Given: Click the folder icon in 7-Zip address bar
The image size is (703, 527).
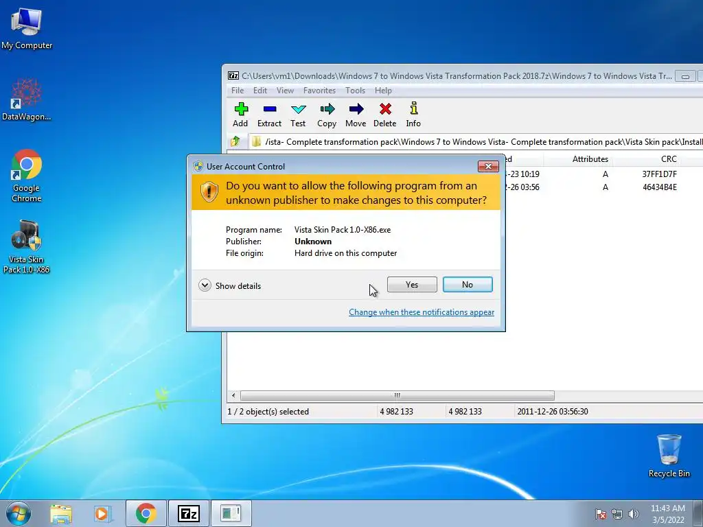Looking at the screenshot, I should pyautogui.click(x=256, y=142).
